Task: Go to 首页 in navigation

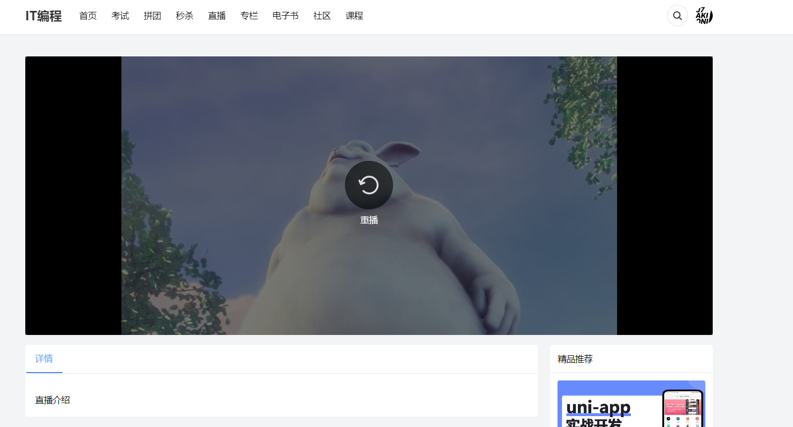Action: point(88,16)
